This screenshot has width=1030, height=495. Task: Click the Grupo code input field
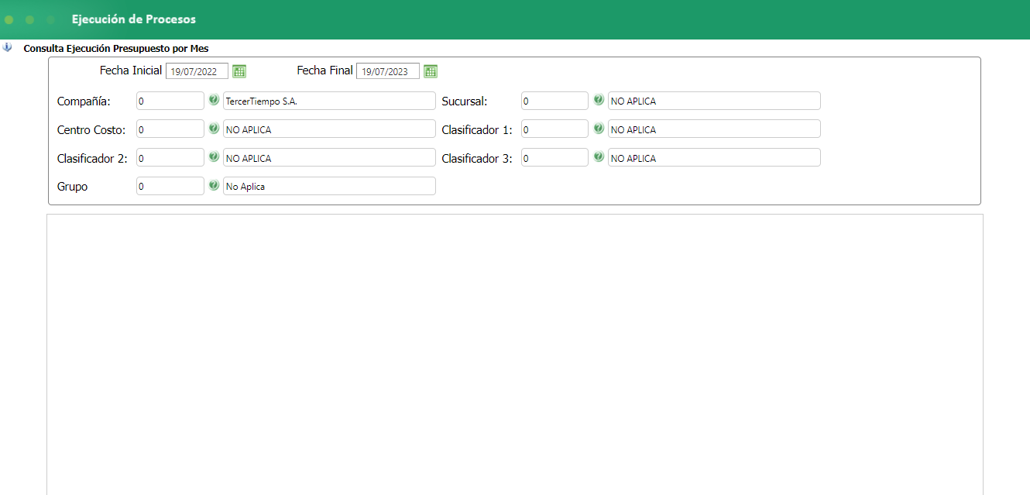(x=170, y=186)
